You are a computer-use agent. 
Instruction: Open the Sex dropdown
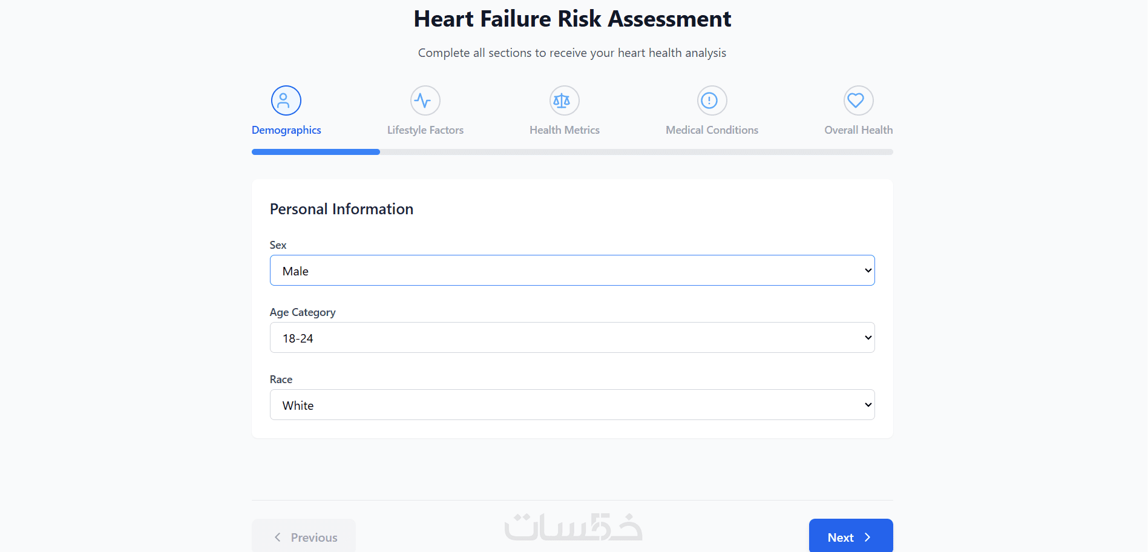(x=572, y=271)
